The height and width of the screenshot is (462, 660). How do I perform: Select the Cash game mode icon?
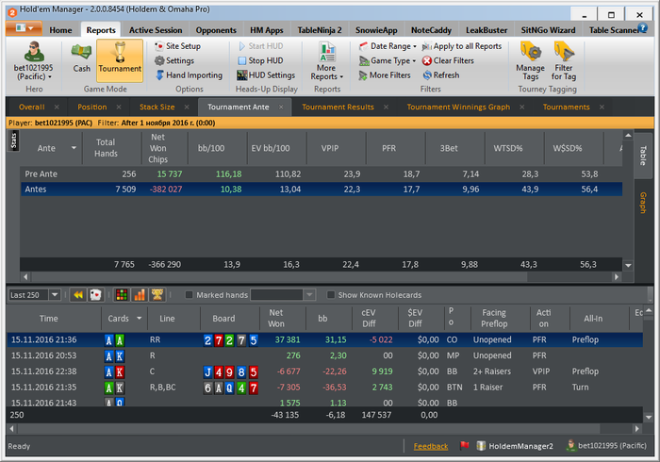click(x=81, y=58)
